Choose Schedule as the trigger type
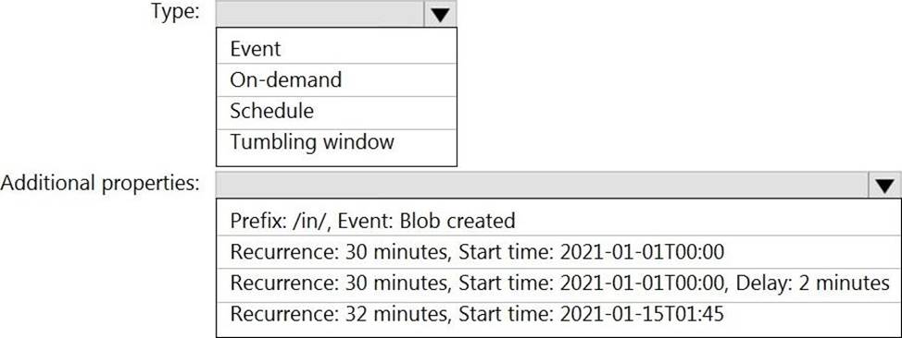This screenshot has height=338, width=902. (336, 113)
